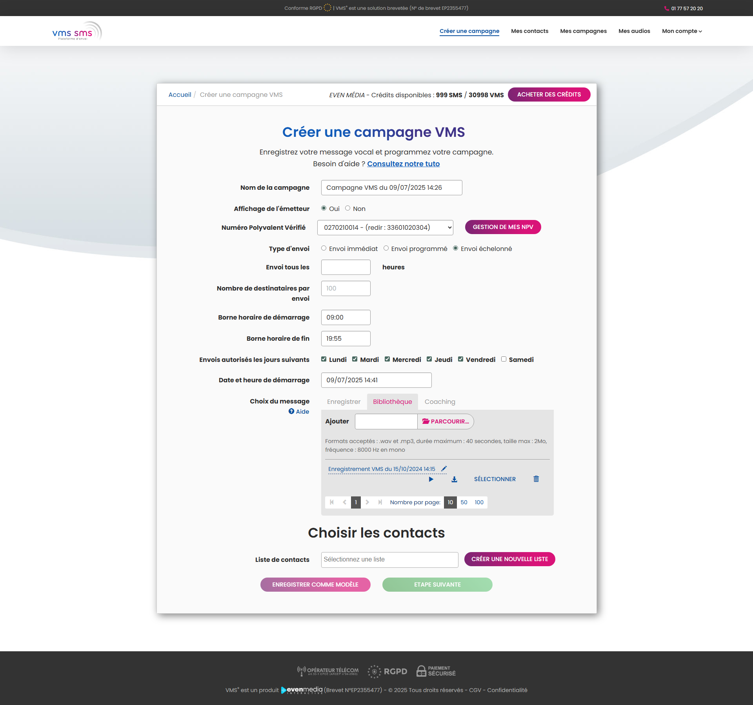The image size is (753, 705).
Task: Uncheck the Mercredi checkbox
Action: pyautogui.click(x=387, y=359)
